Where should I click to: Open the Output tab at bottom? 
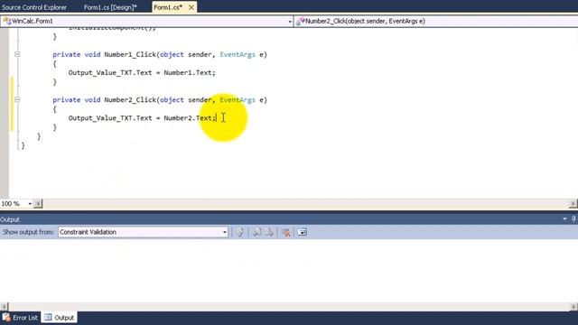[60, 317]
